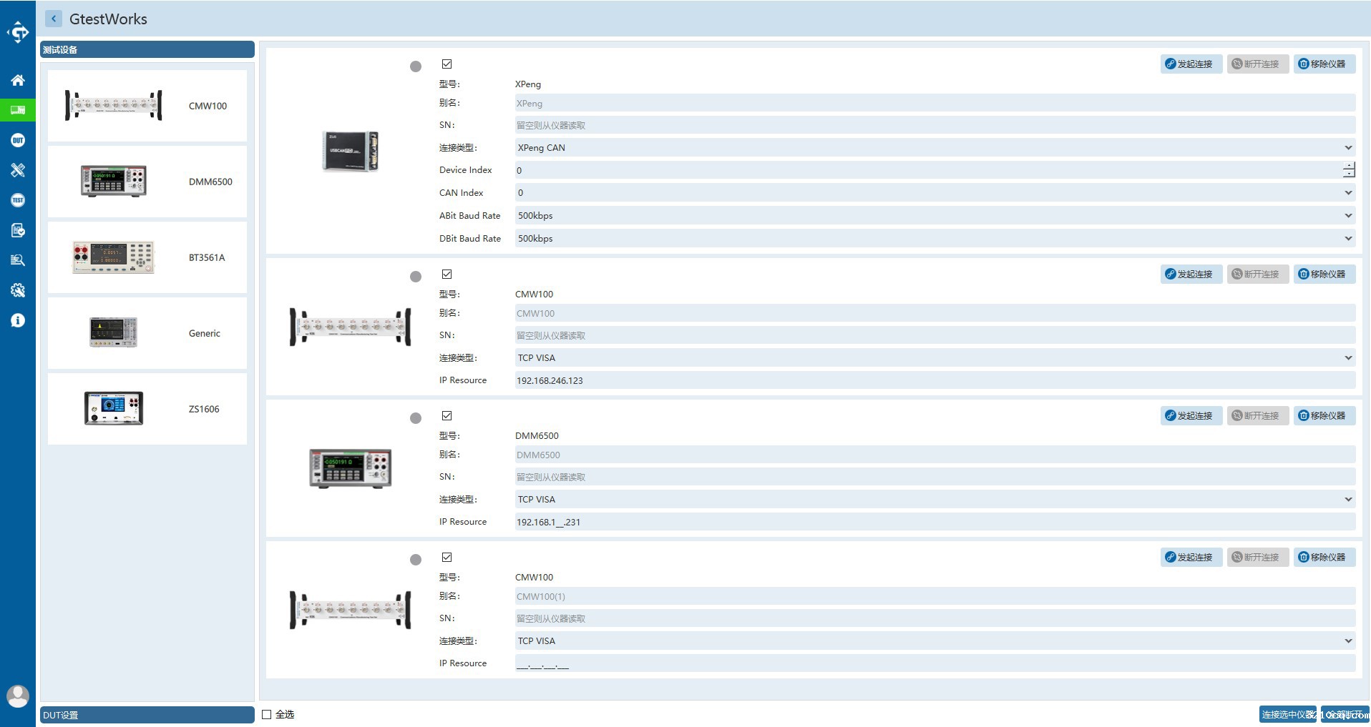Click the Device Index spinner arrows

pyautogui.click(x=1349, y=170)
